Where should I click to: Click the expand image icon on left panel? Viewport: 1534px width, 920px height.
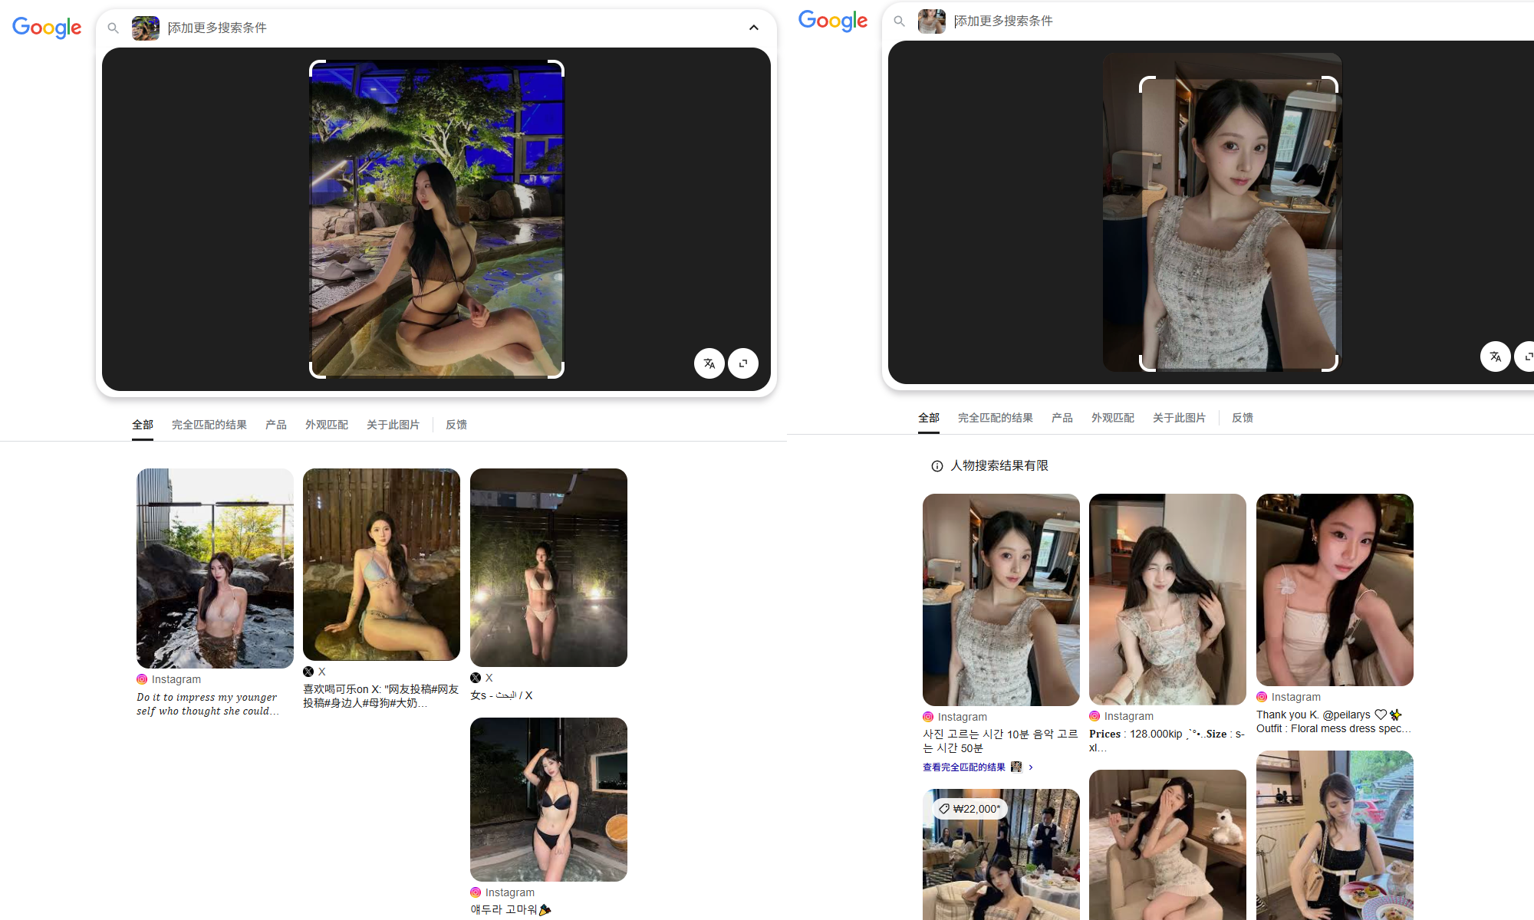pyautogui.click(x=743, y=363)
